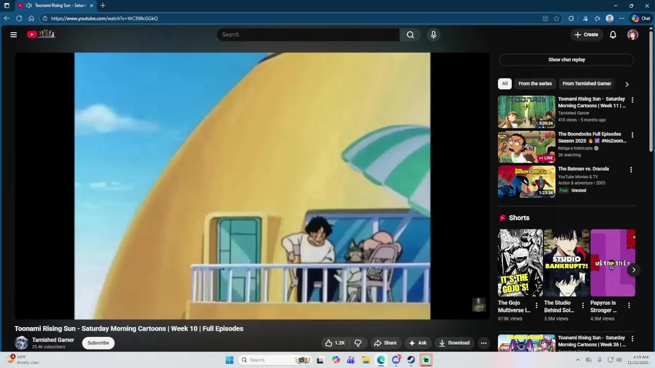The image size is (655, 368).
Task: Click the Toonami Week 36 video title
Action: (x=592, y=341)
